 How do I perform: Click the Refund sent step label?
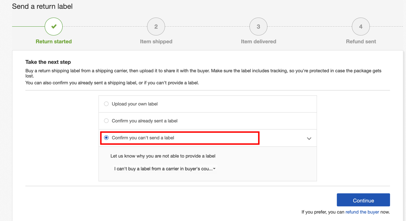(x=361, y=42)
